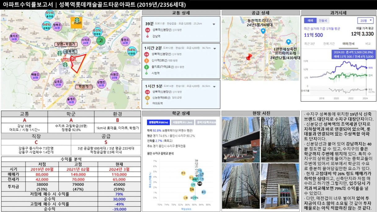Select the 성복중 94% school marker
The image size is (377, 212).
pos(47,26)
